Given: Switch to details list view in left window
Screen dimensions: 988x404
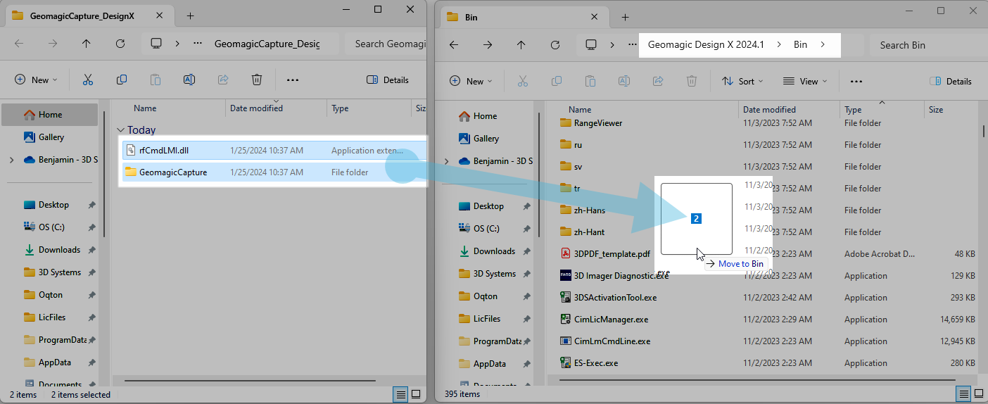Looking at the screenshot, I should [x=400, y=393].
